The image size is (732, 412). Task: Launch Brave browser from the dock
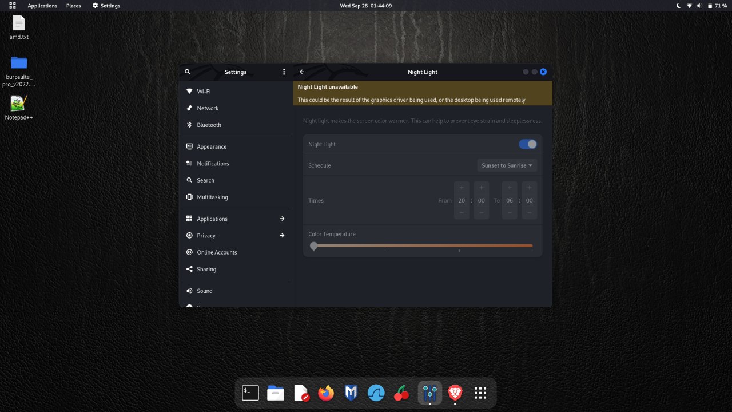click(455, 393)
